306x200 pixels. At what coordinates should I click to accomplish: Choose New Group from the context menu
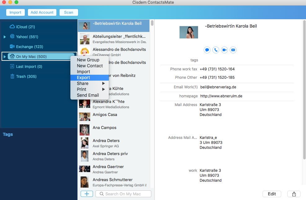tap(88, 60)
